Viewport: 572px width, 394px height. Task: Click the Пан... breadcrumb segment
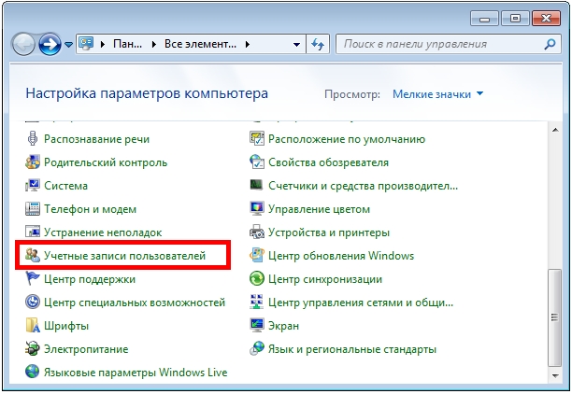point(127,44)
